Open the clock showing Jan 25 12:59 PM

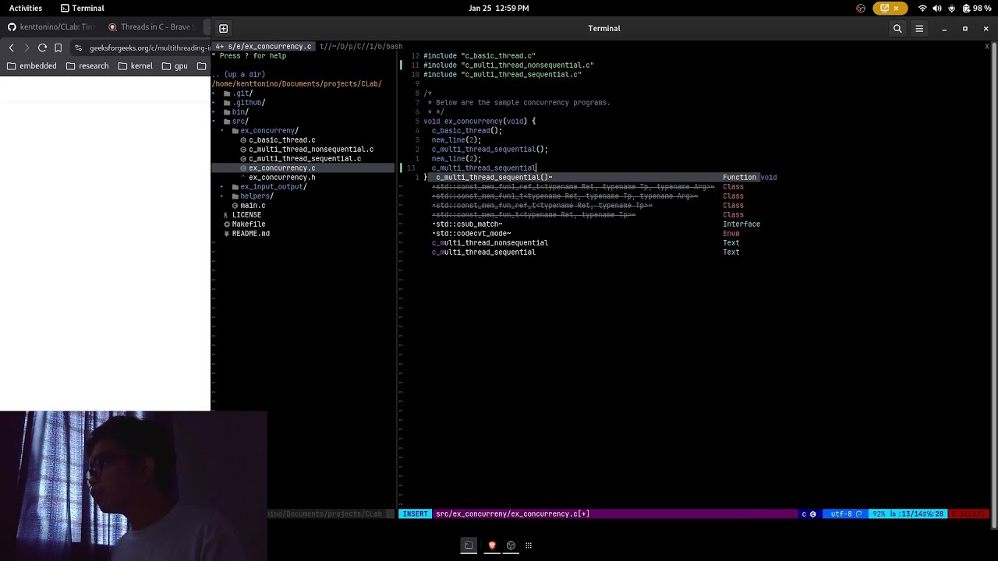(x=499, y=9)
